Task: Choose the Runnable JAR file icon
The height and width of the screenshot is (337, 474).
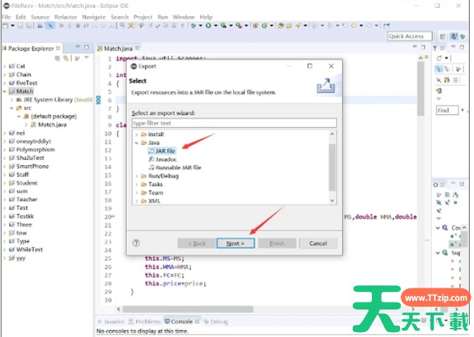Action: tap(151, 168)
